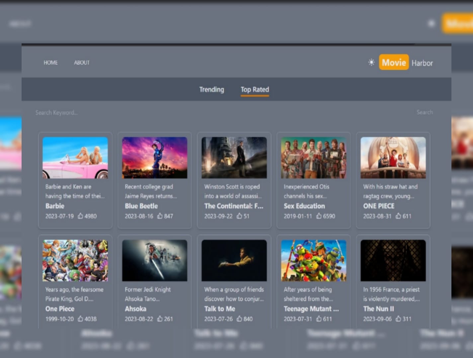Click the Blue Beetle title text

(141, 206)
